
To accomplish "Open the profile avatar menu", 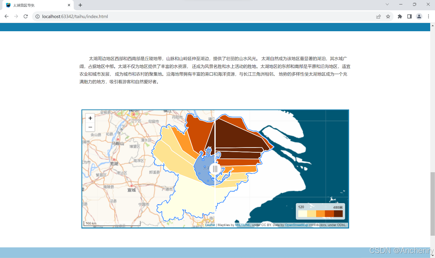I will [x=419, y=16].
